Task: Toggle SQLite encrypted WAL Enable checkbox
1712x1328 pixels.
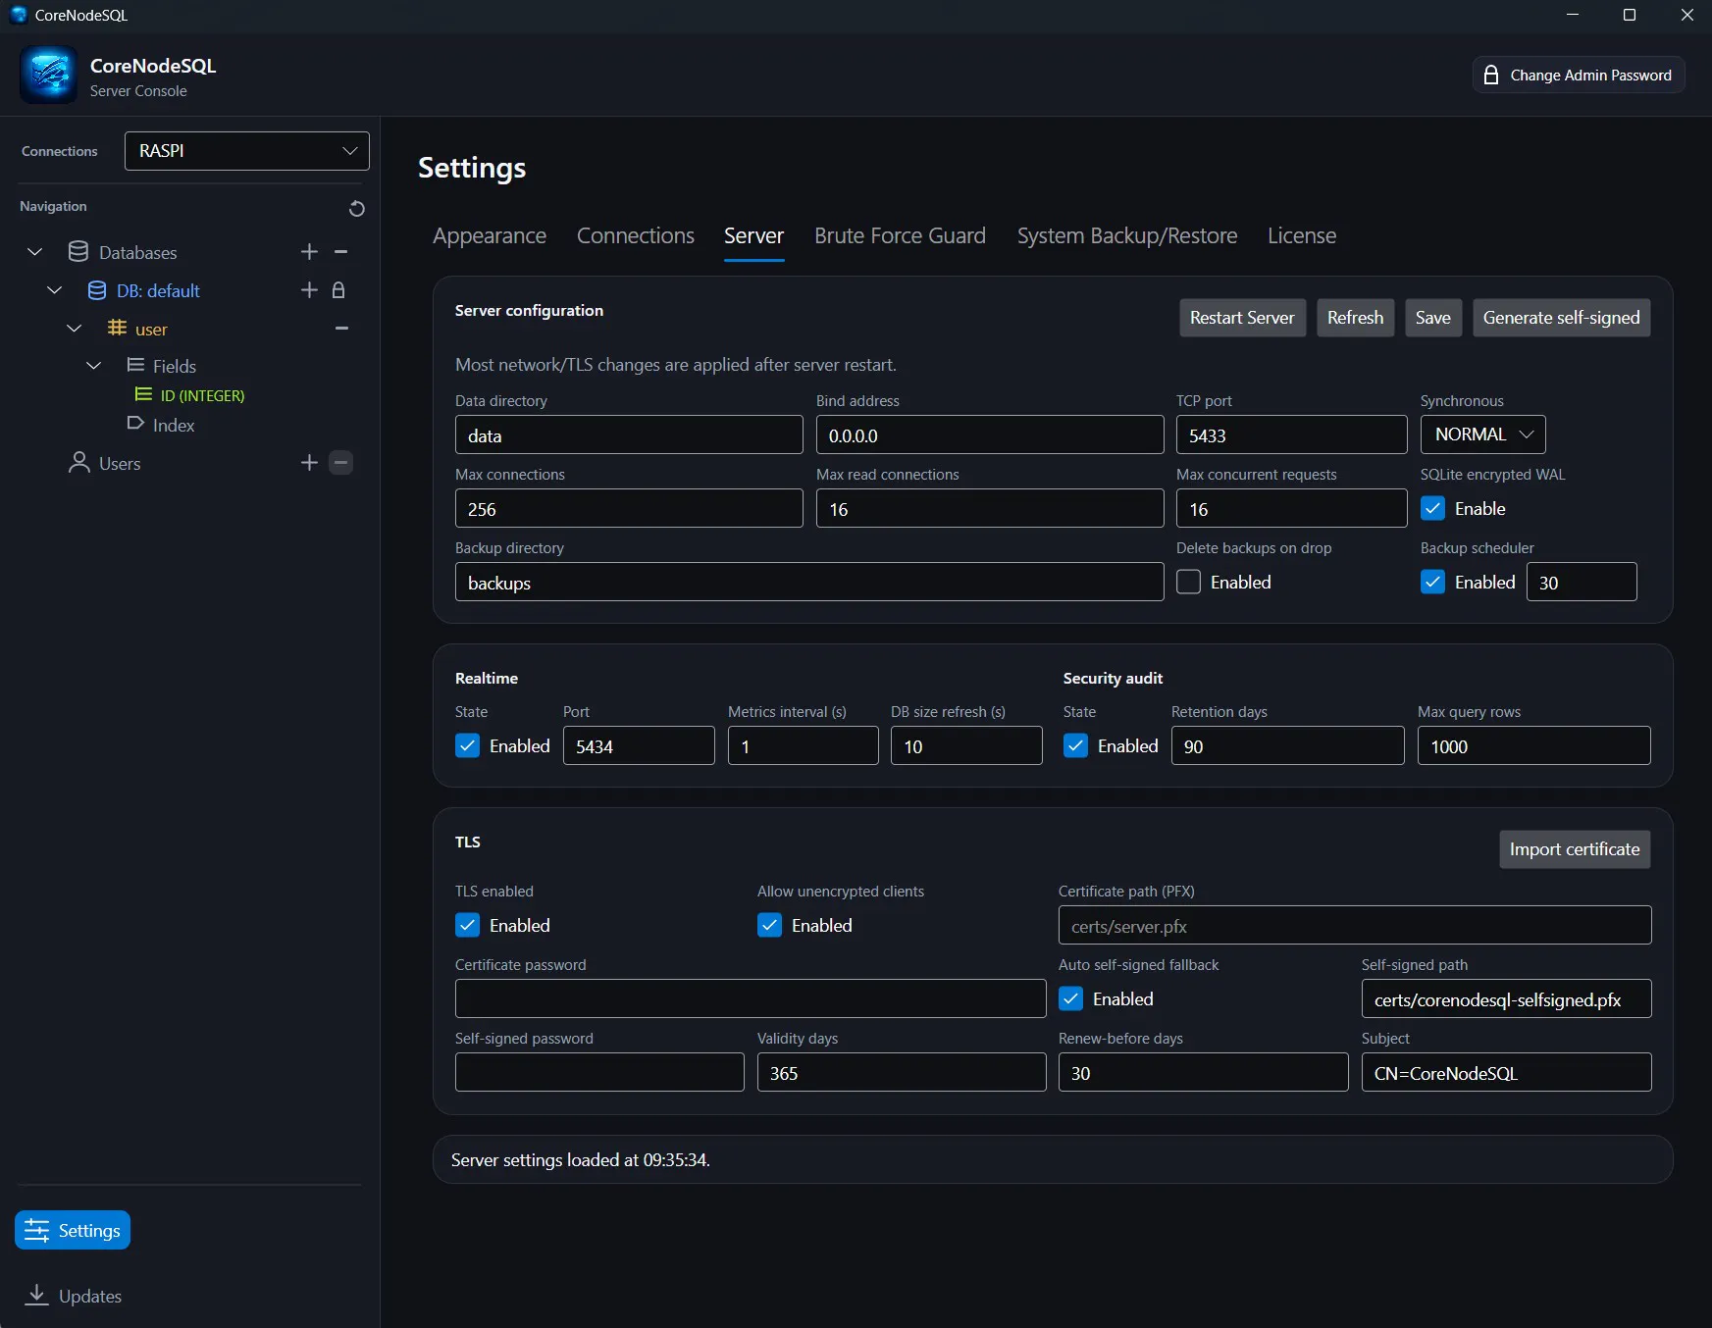Action: tap(1432, 508)
